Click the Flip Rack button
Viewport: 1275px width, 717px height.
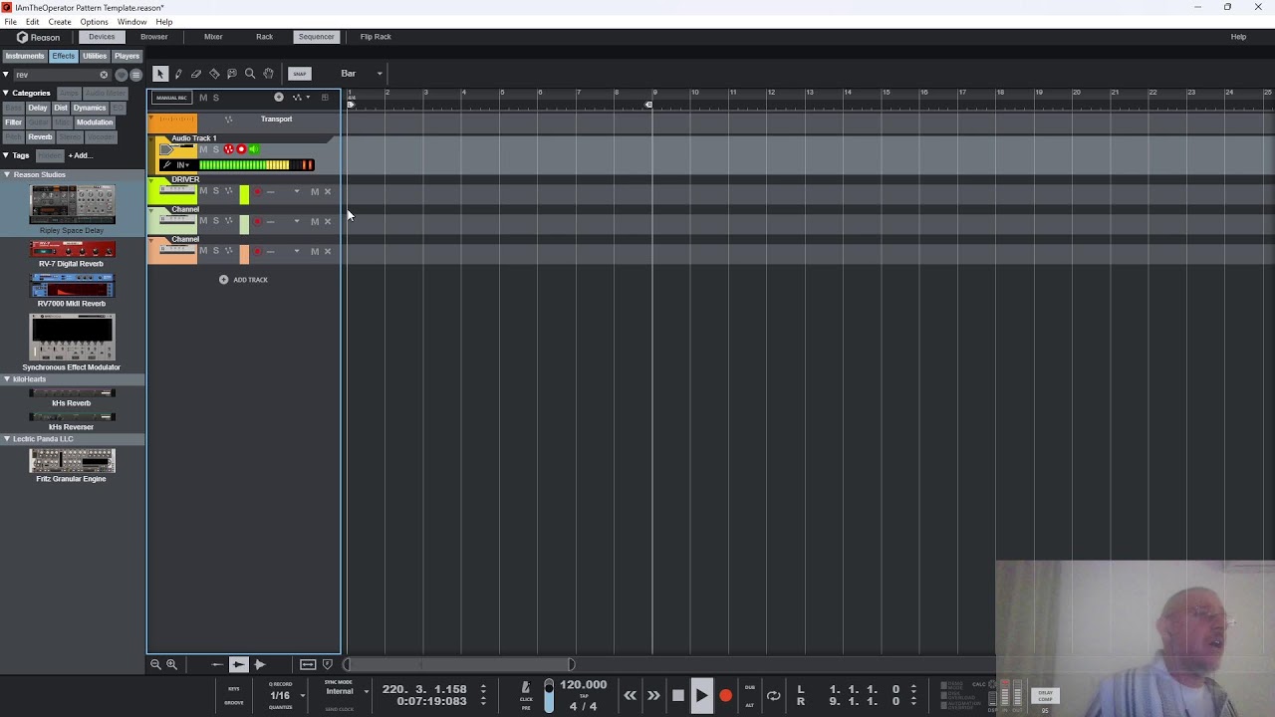376,37
